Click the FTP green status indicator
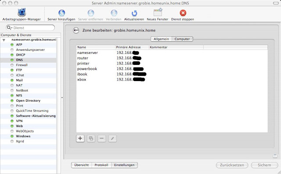 [x=12, y=70]
